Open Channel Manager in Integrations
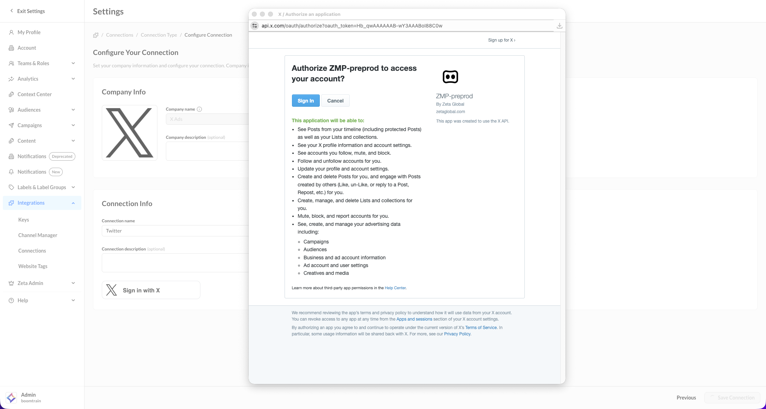The height and width of the screenshot is (409, 766). 38,235
